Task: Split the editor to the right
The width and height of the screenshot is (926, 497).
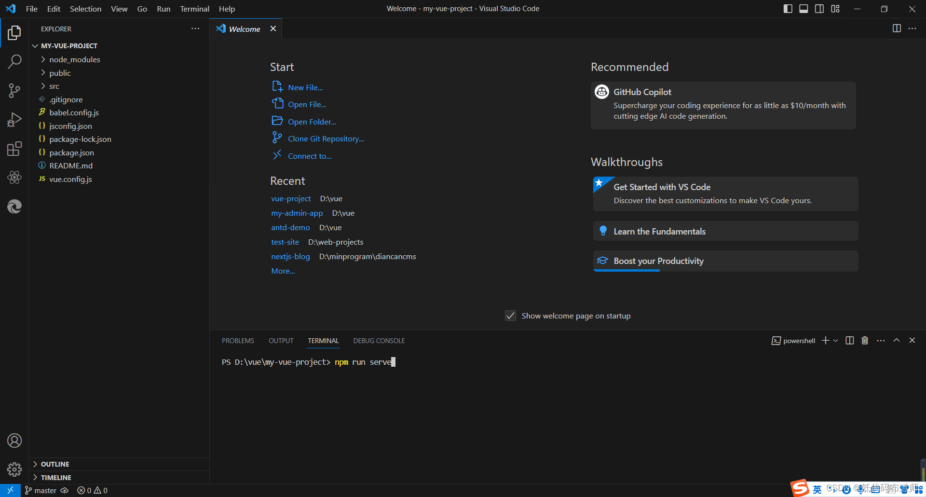Action: (x=897, y=28)
